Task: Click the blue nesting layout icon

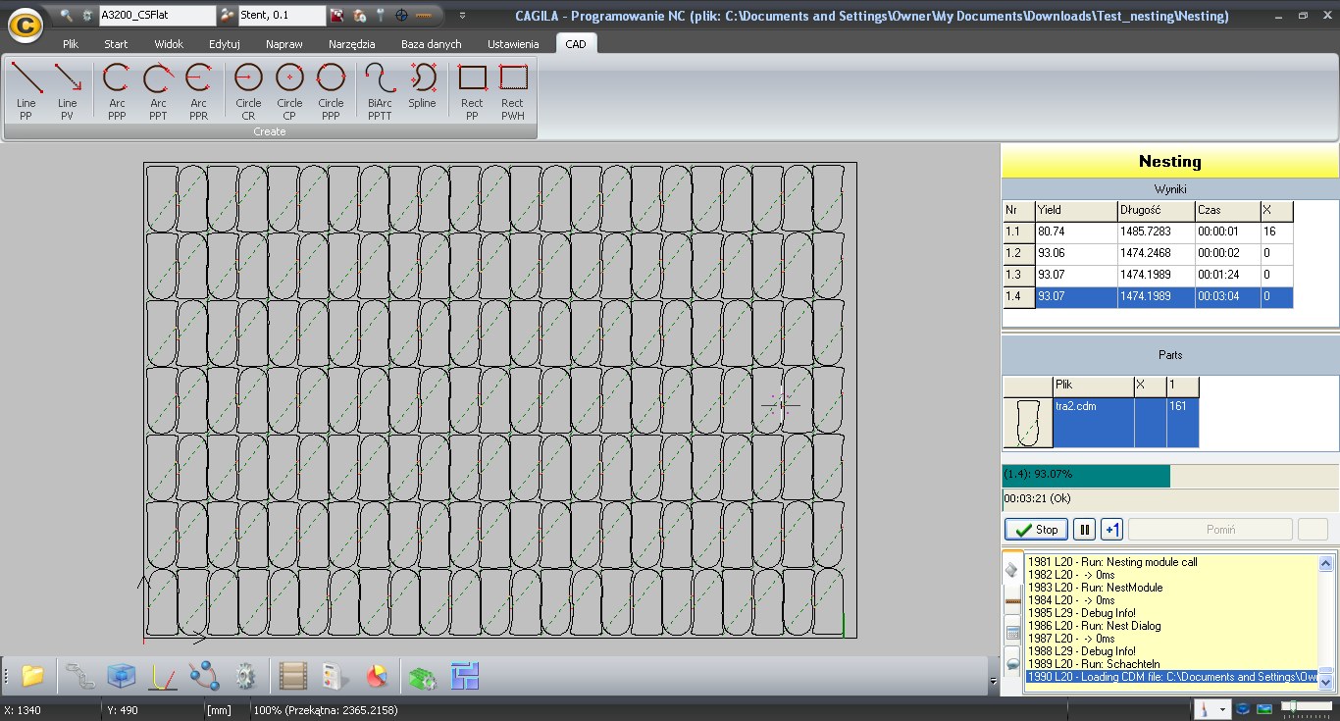Action: tap(465, 676)
